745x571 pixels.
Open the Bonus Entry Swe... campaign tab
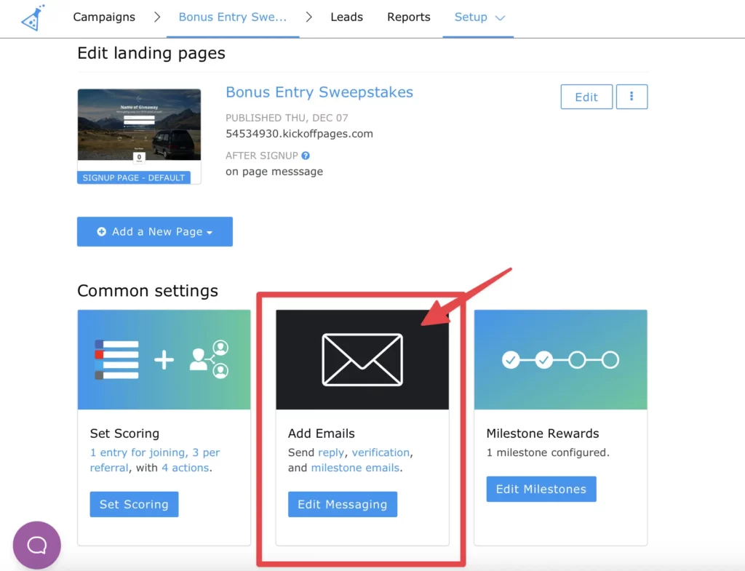[x=233, y=17]
